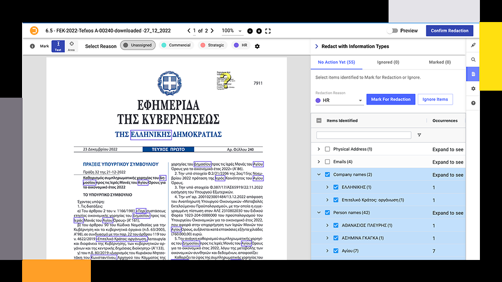The image size is (502, 282).
Task: Go to next page arrow
Action: [212, 31]
